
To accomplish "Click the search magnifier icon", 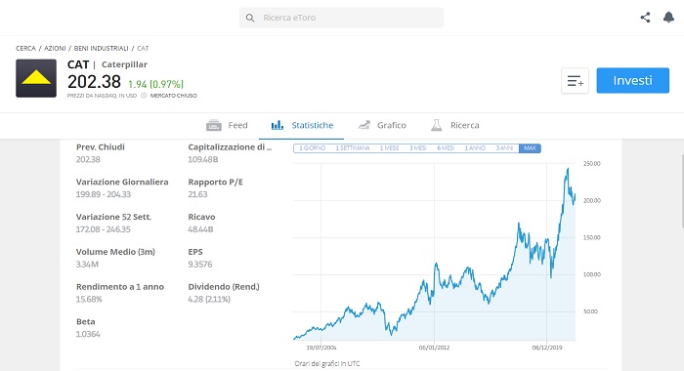I will tap(250, 18).
